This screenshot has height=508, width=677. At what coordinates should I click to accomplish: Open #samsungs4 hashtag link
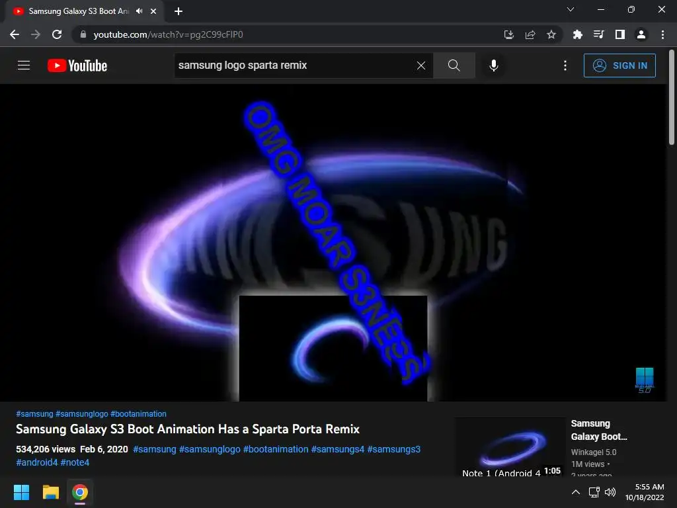(338, 449)
